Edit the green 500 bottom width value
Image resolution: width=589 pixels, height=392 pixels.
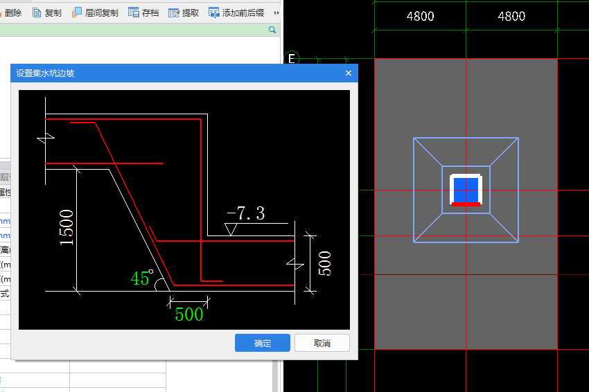click(x=189, y=314)
